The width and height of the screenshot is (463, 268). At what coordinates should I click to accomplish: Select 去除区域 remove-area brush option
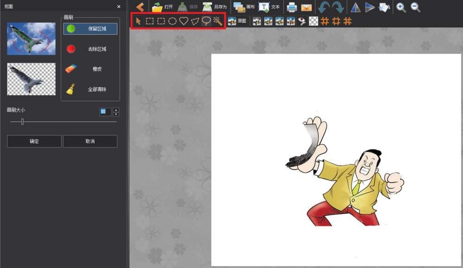90,49
